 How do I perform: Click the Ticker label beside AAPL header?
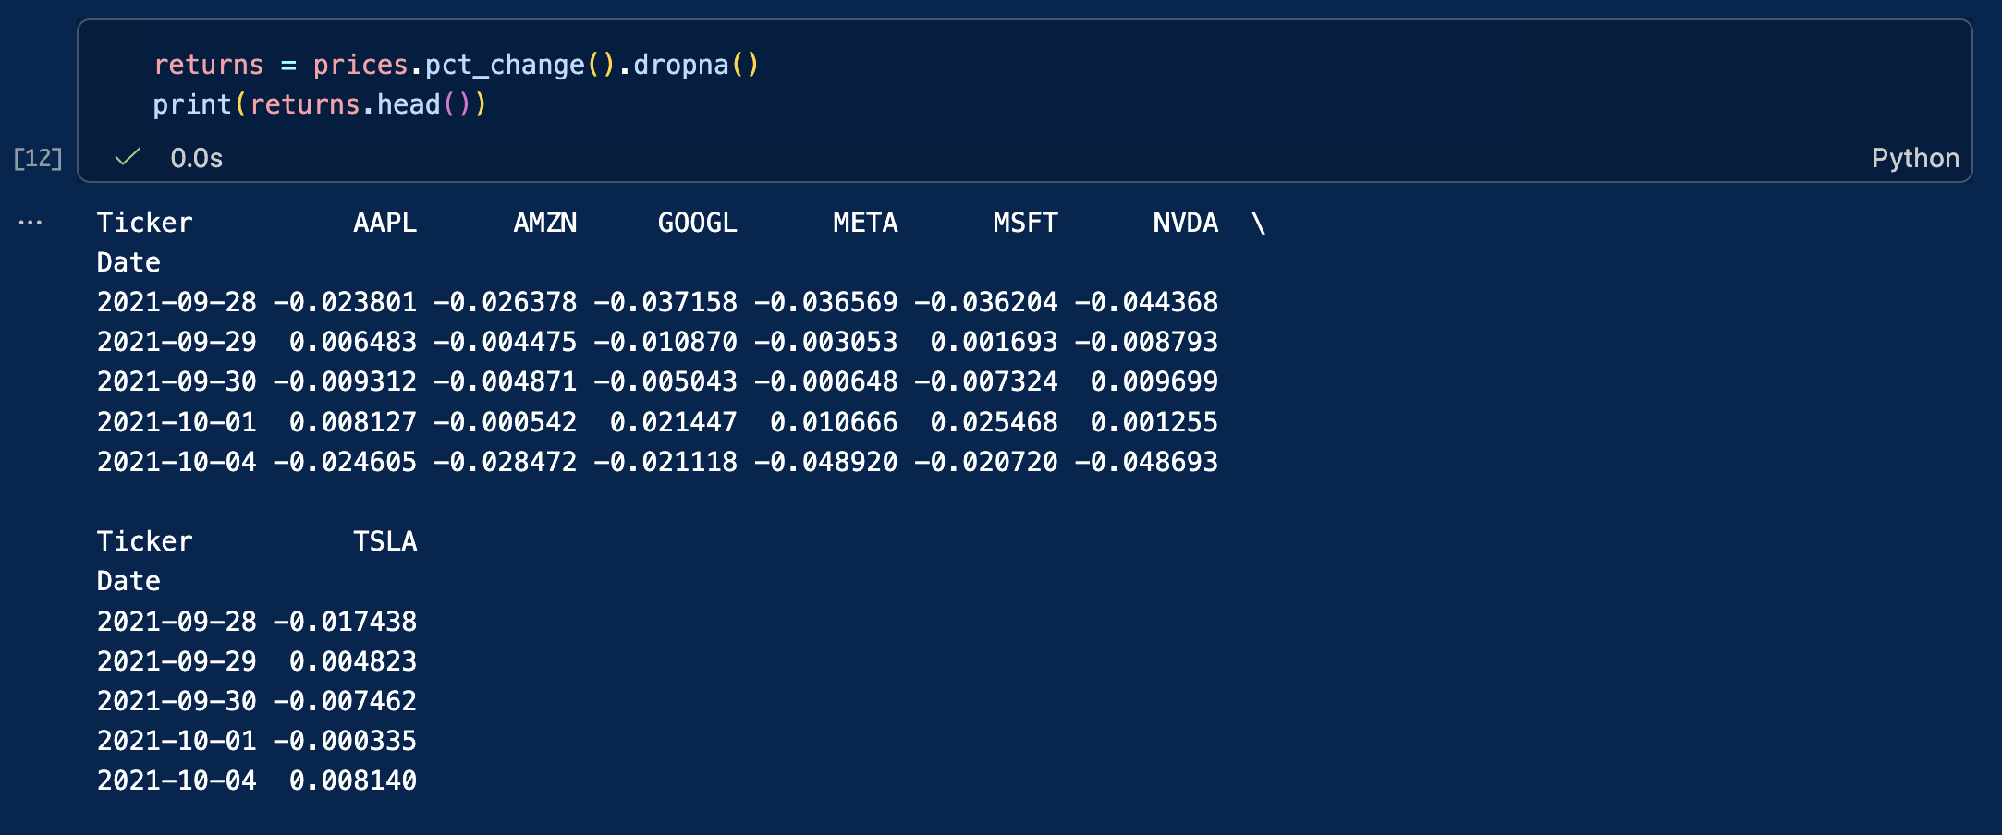[145, 223]
